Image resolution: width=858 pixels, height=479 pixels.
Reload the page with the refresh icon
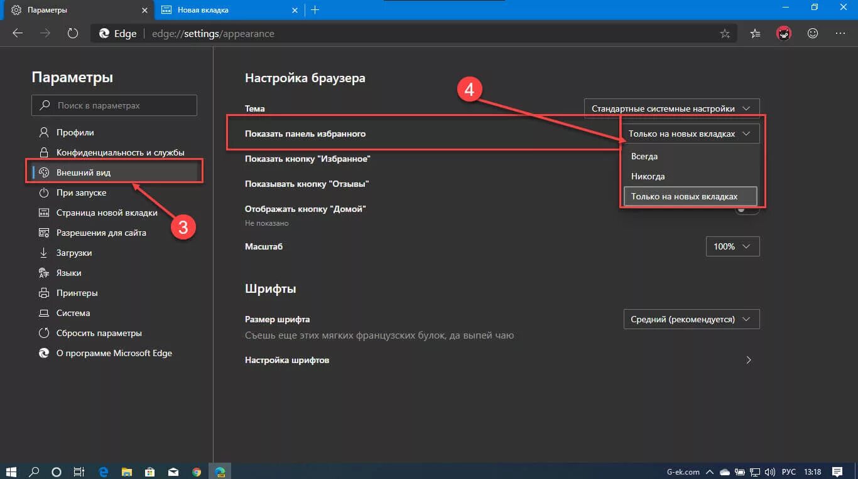[72, 33]
